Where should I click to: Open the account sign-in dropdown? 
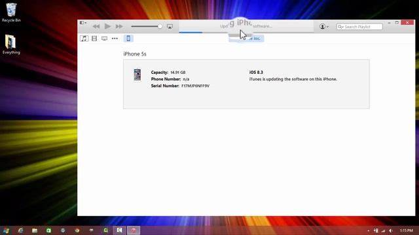tap(324, 26)
